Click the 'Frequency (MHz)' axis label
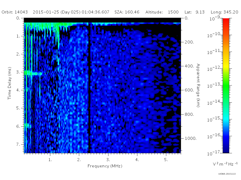This screenshot has width=241, height=180. (x=105, y=166)
